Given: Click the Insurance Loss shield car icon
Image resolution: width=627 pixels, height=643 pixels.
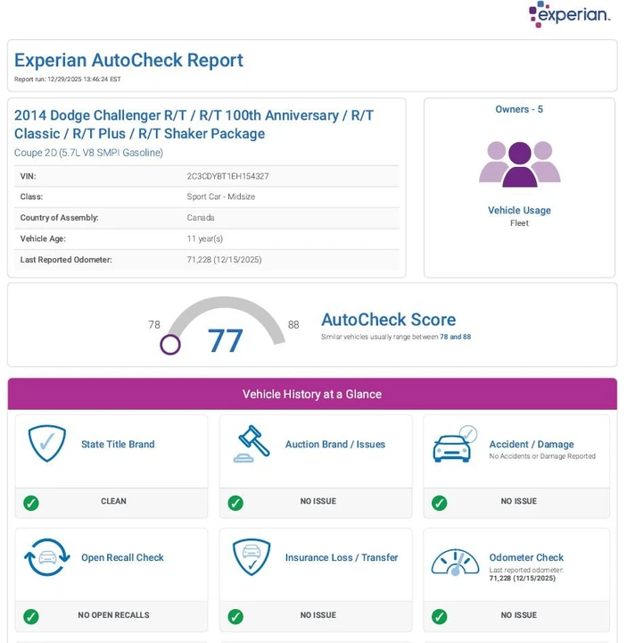Looking at the screenshot, I should (x=252, y=557).
